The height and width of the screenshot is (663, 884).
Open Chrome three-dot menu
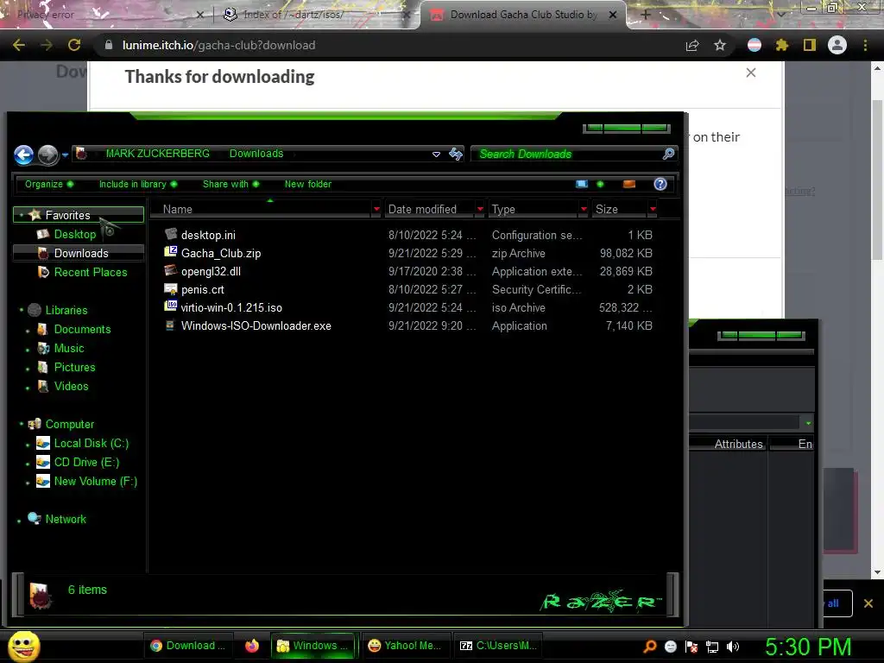point(865,45)
